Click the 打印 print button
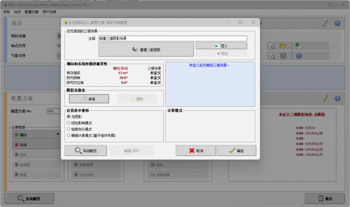 coord(131,150)
